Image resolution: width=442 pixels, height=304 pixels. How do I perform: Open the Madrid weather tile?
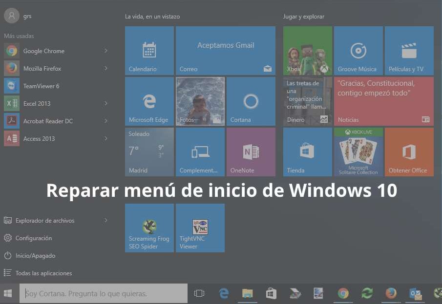149,152
